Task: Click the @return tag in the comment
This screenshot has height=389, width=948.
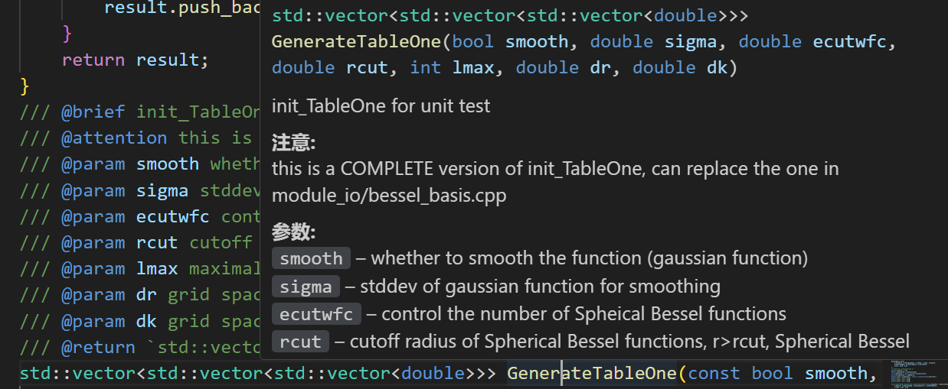Action: (99, 348)
